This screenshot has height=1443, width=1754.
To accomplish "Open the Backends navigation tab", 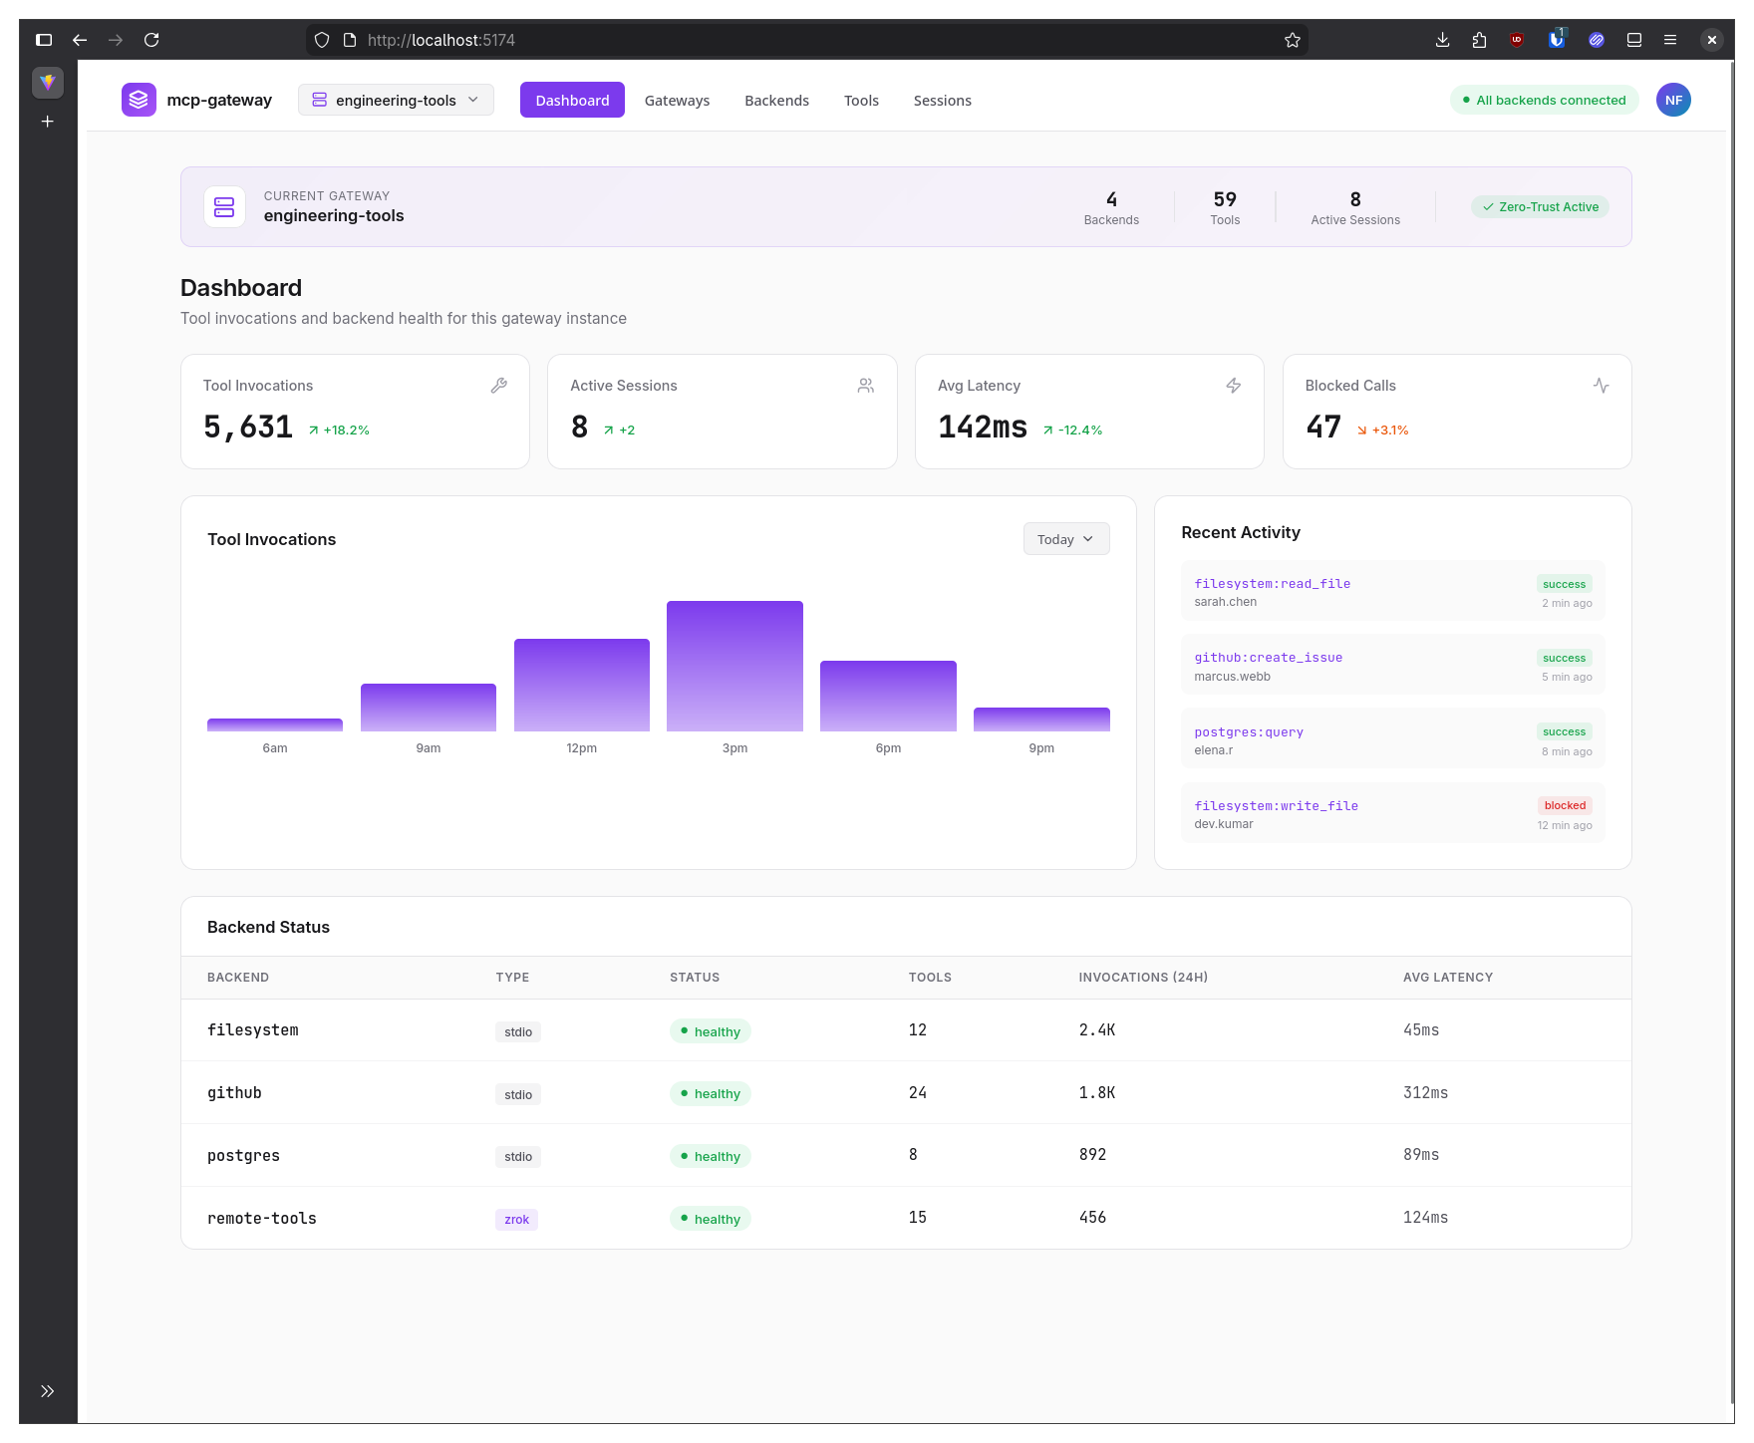I will click(x=776, y=100).
